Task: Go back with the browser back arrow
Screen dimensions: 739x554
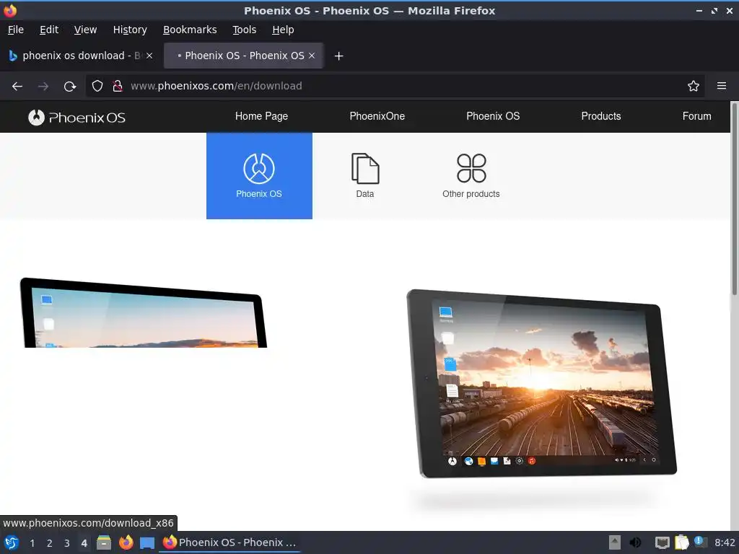Action: point(17,87)
